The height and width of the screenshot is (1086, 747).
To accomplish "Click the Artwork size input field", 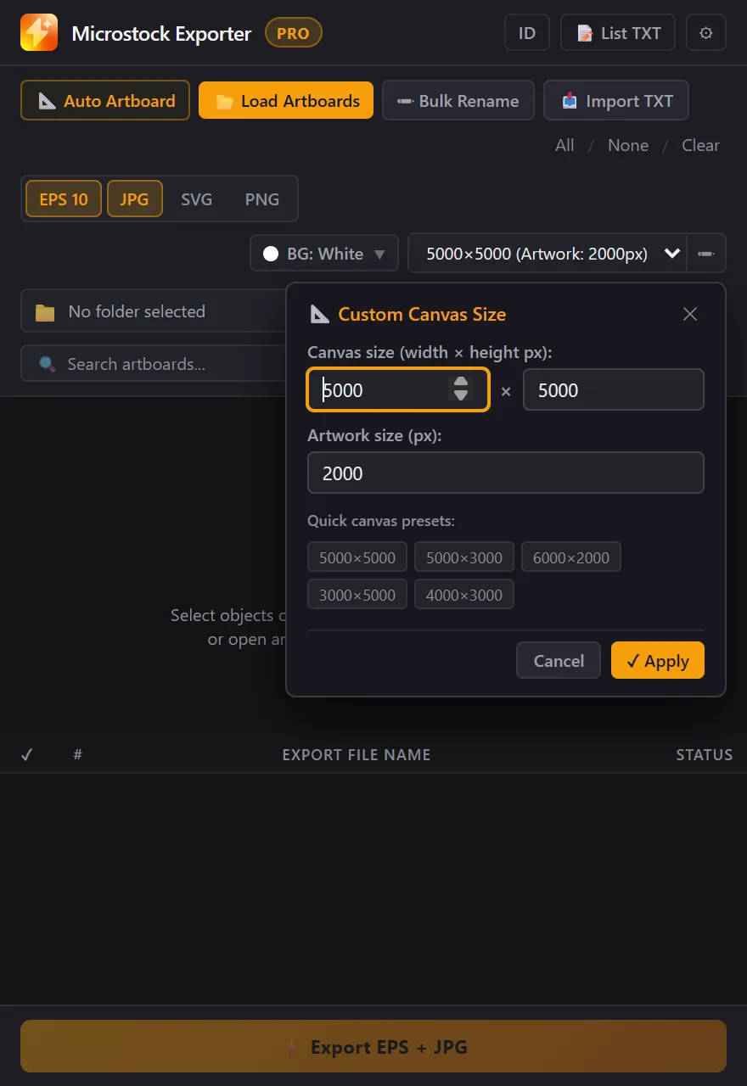I will tap(506, 473).
